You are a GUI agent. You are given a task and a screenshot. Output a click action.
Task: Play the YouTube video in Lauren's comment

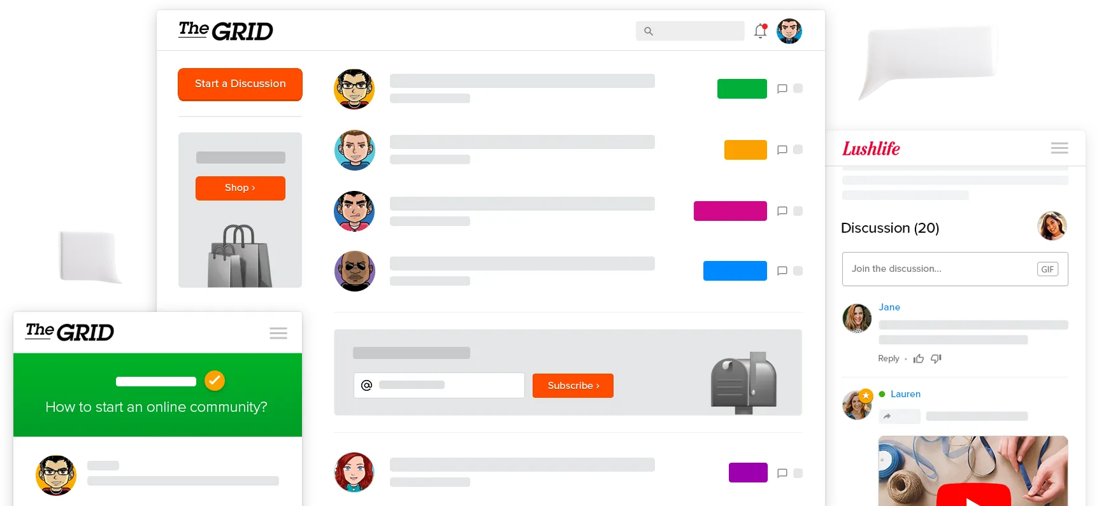973,496
